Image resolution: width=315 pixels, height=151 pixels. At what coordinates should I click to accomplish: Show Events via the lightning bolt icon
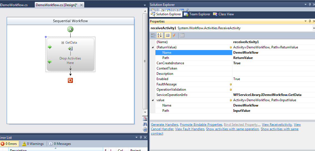(x=174, y=35)
